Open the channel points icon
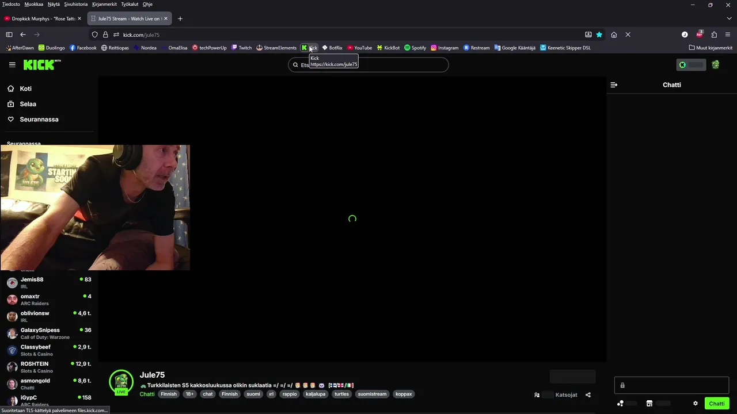Screen dimensions: 737x414 pos(620,404)
